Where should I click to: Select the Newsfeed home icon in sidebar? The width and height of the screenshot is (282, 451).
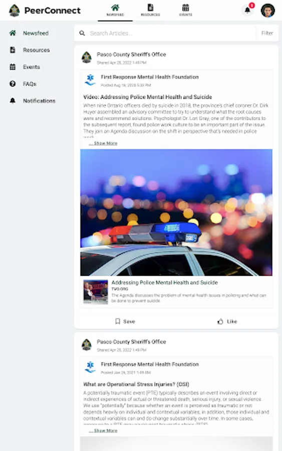13,33
